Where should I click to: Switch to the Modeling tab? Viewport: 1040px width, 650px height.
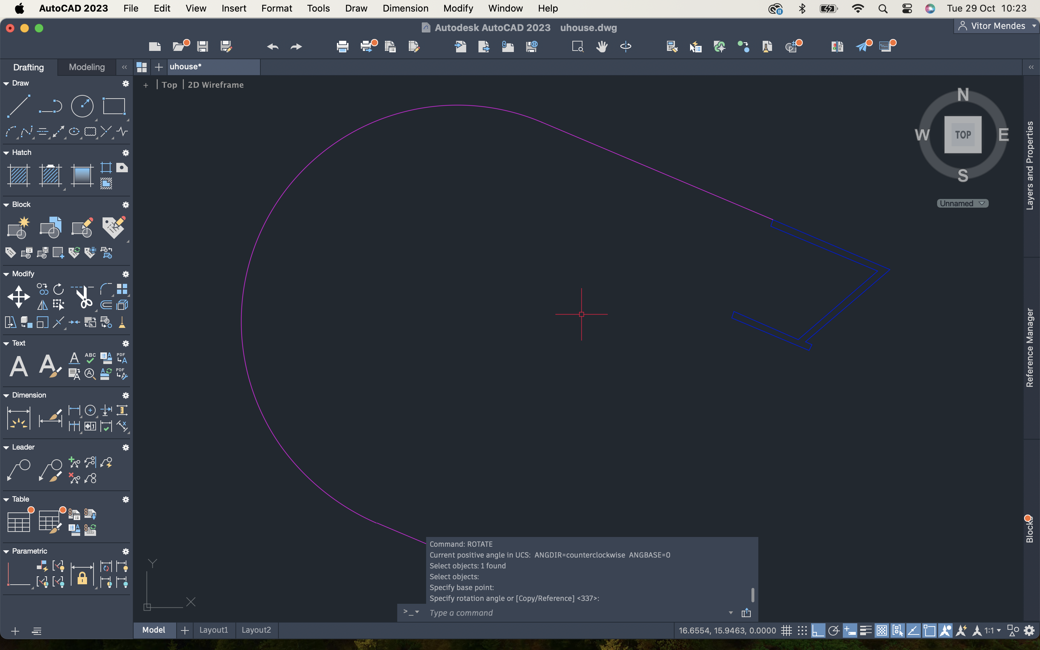(x=87, y=67)
